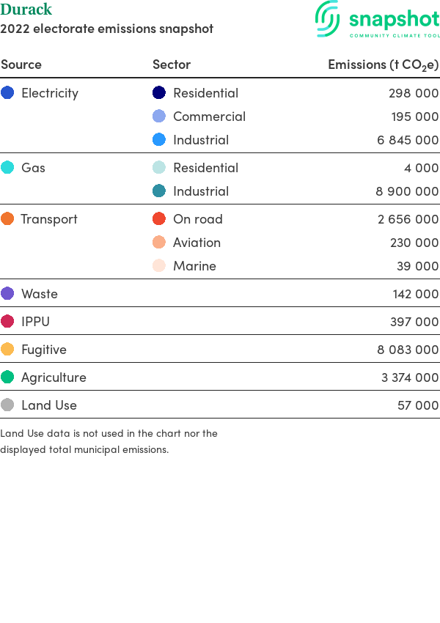Click the Sector column header
This screenshot has height=623, width=440.
point(172,64)
